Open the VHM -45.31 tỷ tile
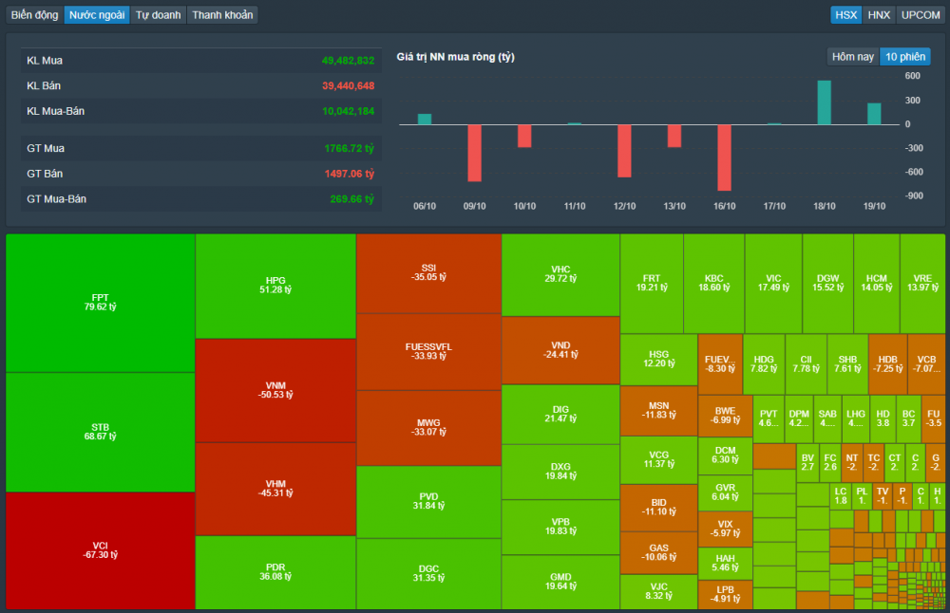The width and height of the screenshot is (950, 613). pos(275,489)
